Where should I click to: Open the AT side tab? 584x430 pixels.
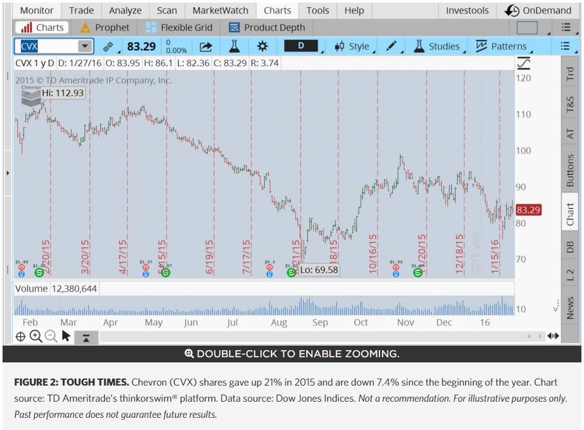pos(569,133)
